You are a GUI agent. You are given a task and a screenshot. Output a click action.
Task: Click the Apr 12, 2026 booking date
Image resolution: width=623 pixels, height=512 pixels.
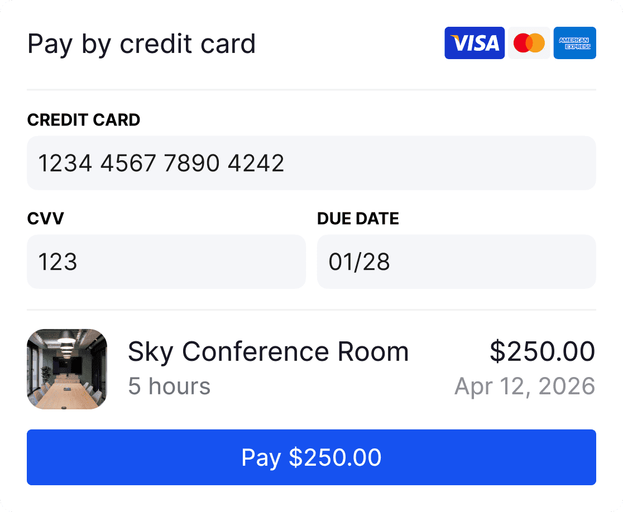525,385
